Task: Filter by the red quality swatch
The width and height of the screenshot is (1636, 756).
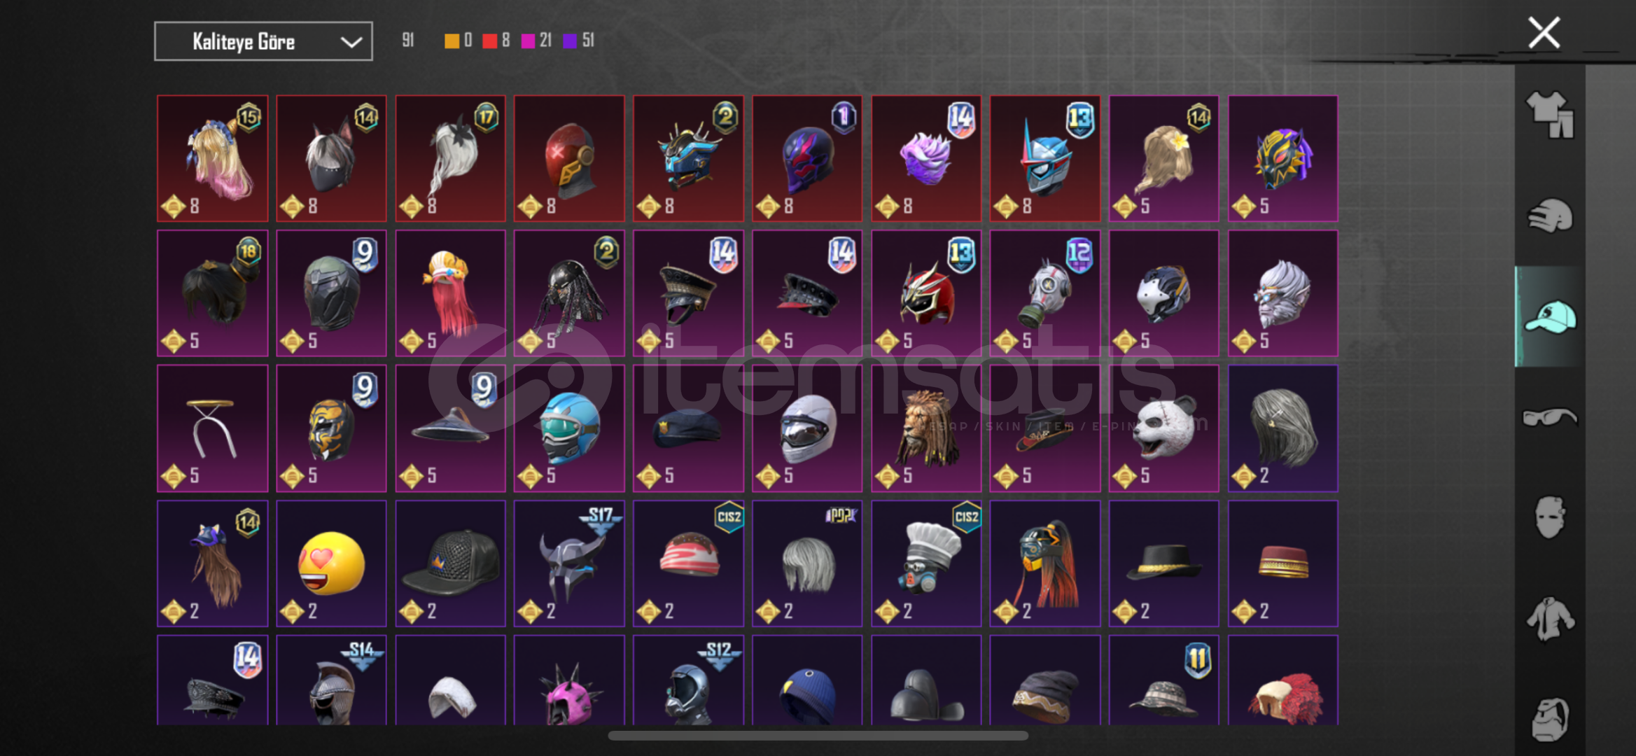Action: click(x=489, y=41)
